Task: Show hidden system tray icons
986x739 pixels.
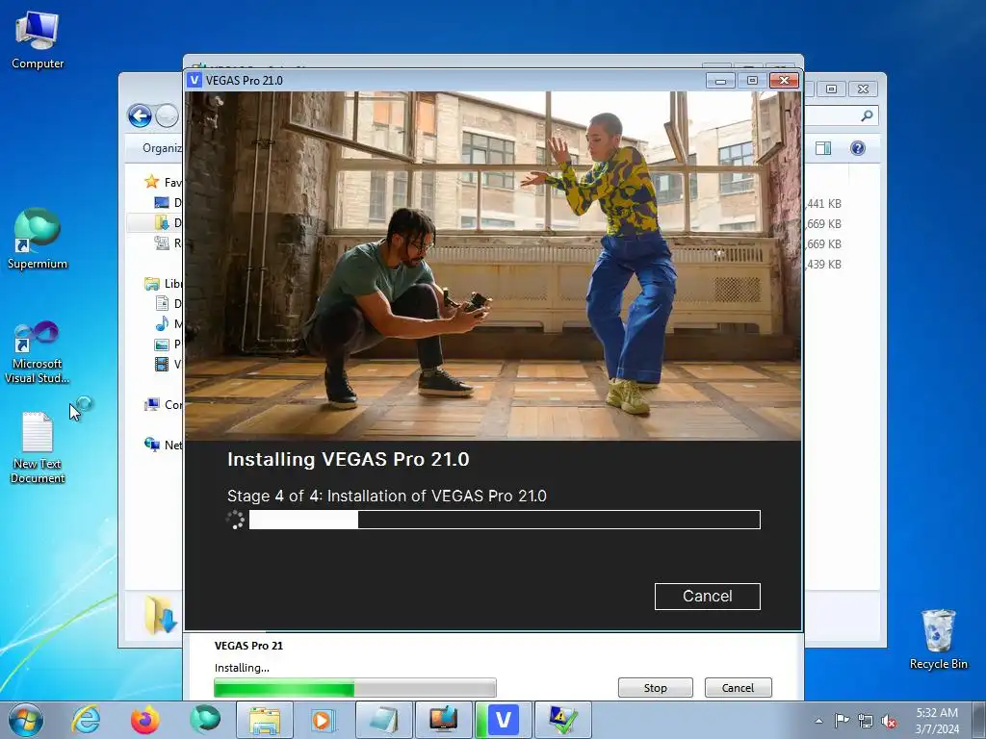Action: coord(818,721)
